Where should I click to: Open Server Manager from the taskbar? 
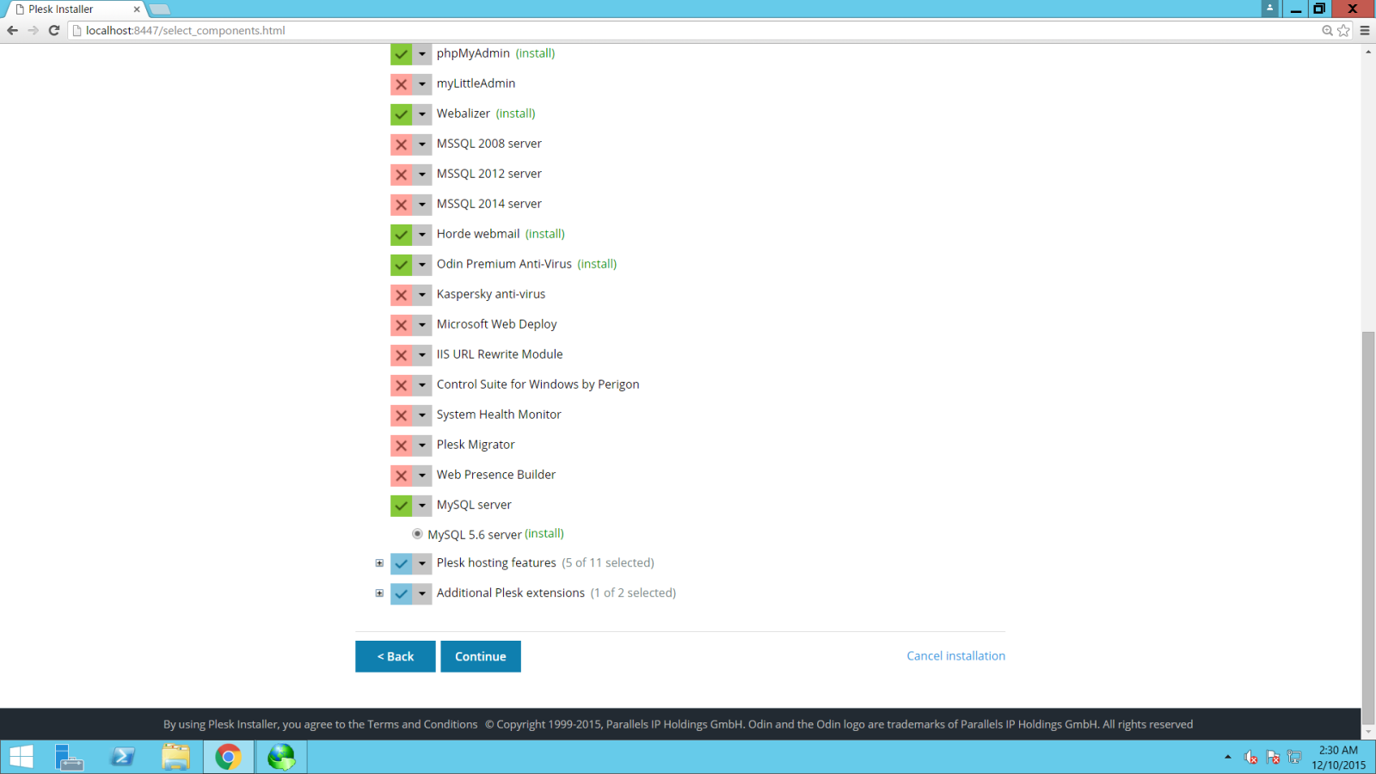(69, 758)
